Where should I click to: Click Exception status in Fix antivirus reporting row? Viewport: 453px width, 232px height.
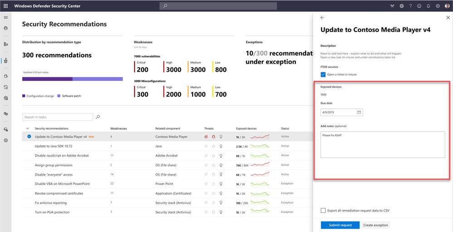click(287, 203)
